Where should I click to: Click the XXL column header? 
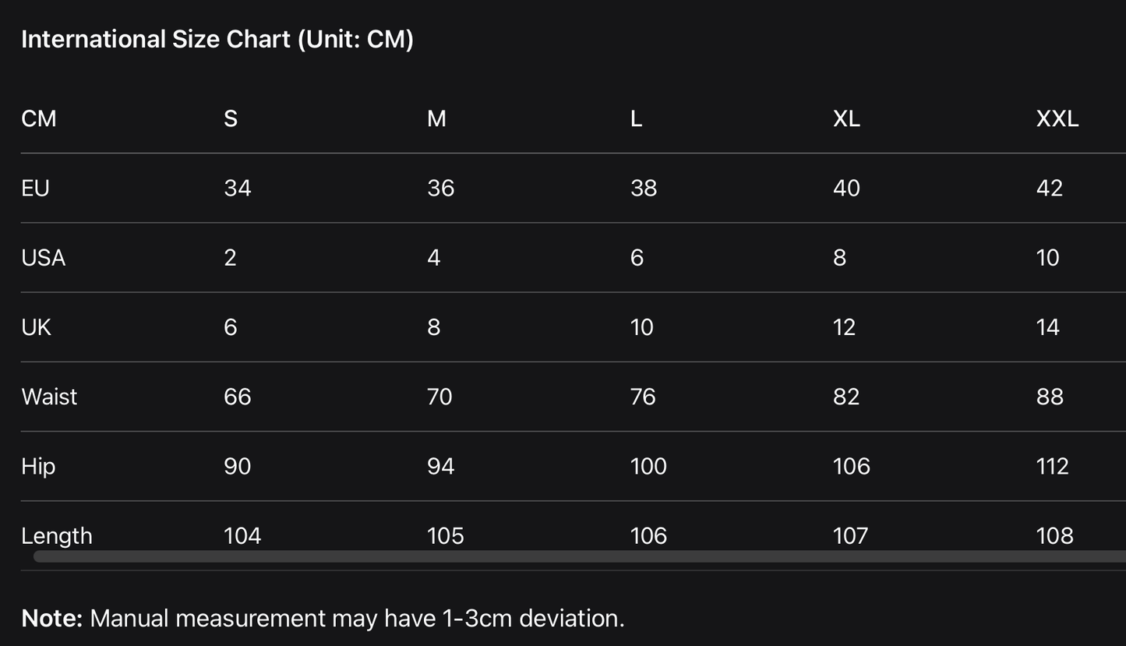click(x=1057, y=118)
